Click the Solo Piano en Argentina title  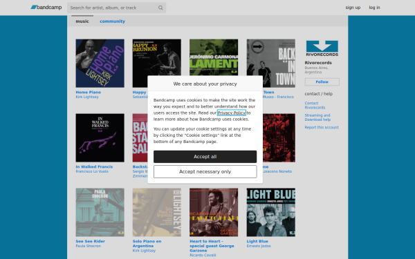pyautogui.click(x=147, y=243)
